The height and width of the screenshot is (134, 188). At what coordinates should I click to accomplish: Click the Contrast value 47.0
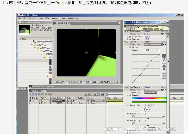(x=147, y=39)
